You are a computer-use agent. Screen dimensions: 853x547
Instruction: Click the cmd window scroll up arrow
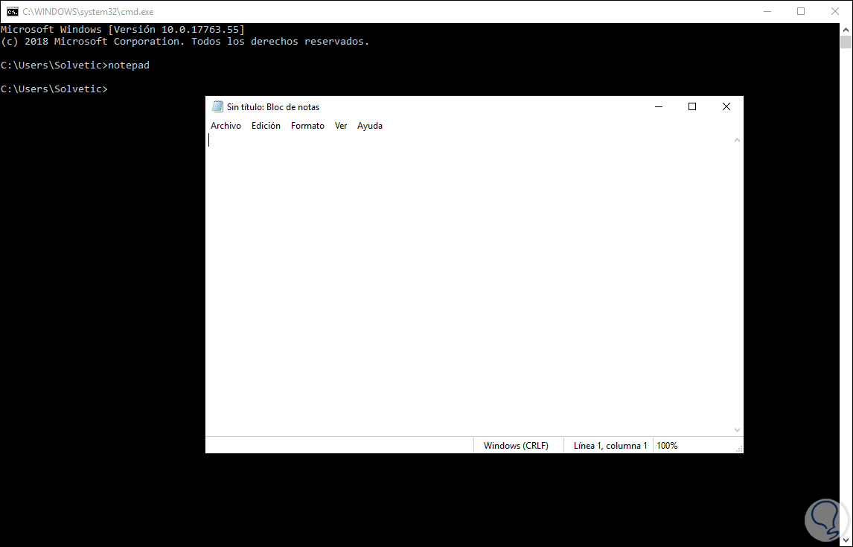(846, 29)
